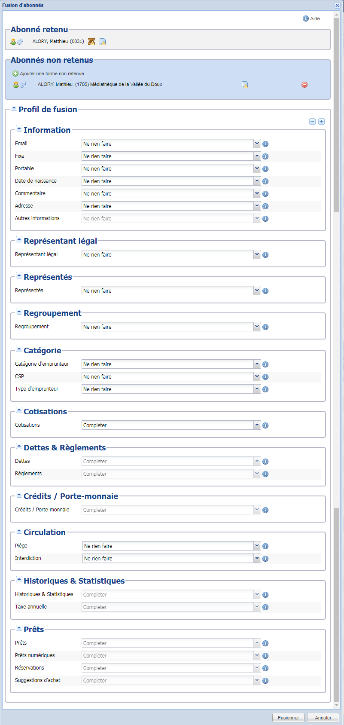Collapse the Cotisations section
344x725 pixels.
(x=19, y=410)
